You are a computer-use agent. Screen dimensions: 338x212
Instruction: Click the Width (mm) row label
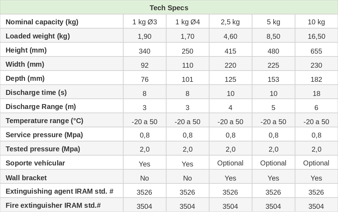[25, 64]
